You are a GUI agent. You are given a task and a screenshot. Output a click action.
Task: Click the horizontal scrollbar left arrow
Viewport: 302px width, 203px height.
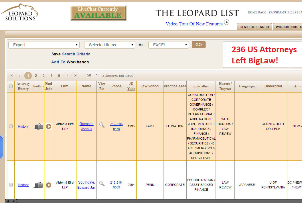(8, 201)
